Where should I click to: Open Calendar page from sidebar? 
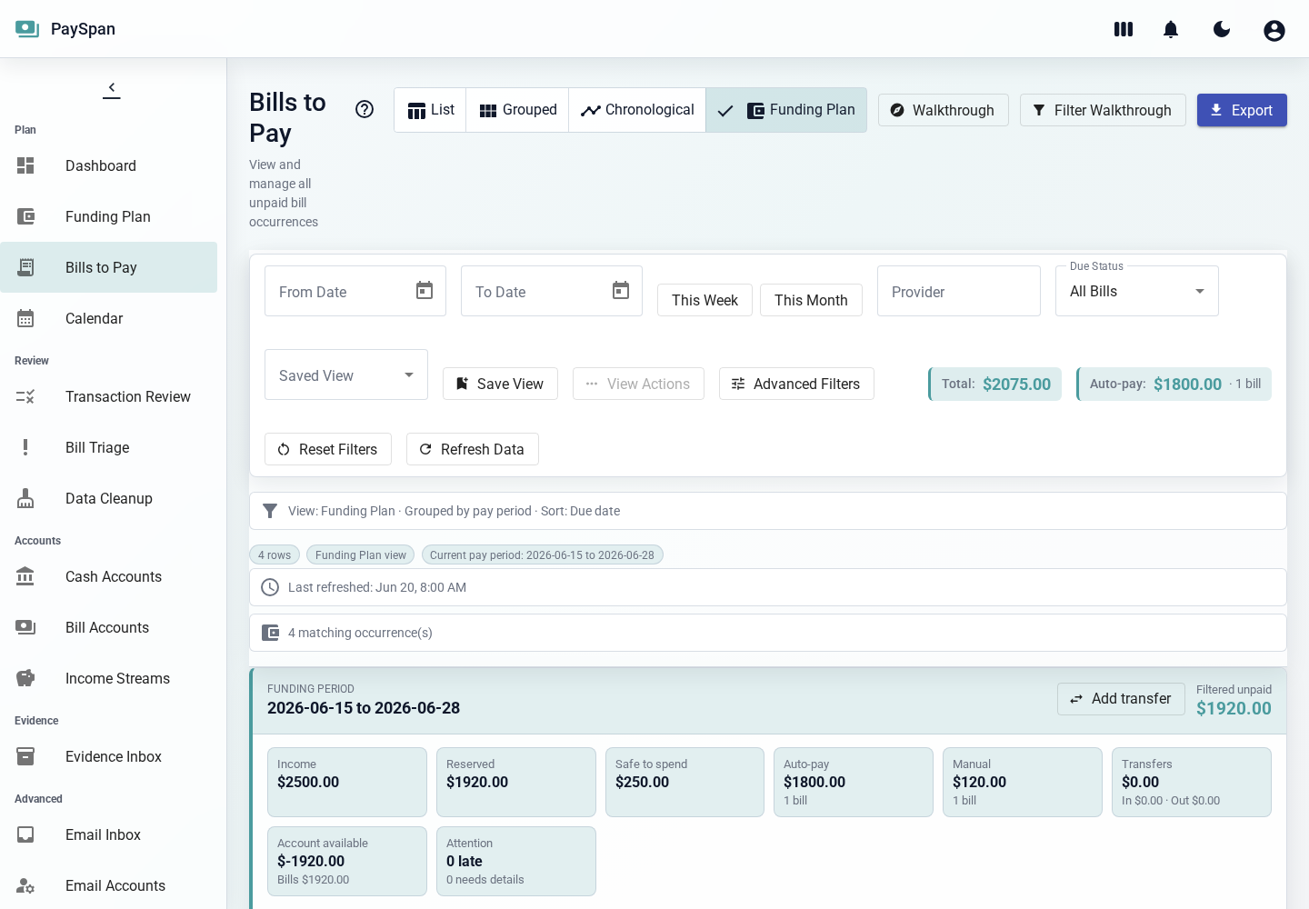click(109, 318)
